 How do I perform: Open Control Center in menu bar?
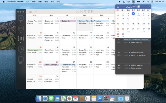(152, 2)
